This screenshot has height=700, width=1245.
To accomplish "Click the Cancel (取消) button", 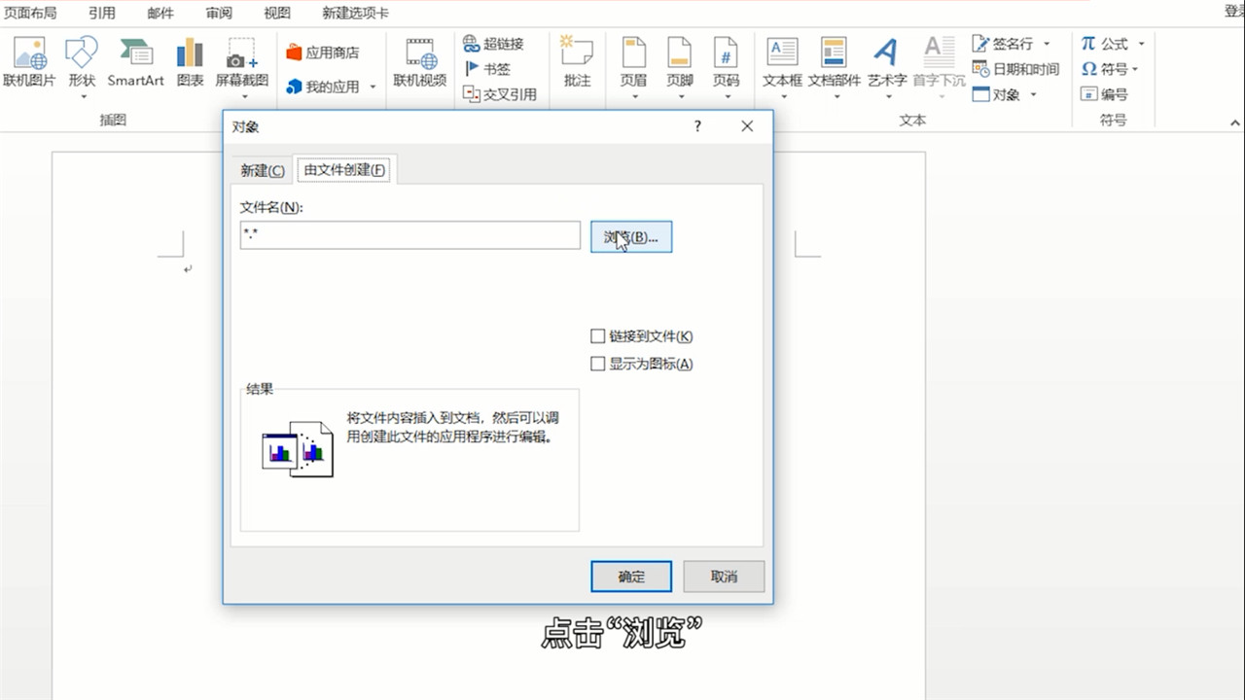I will point(724,577).
